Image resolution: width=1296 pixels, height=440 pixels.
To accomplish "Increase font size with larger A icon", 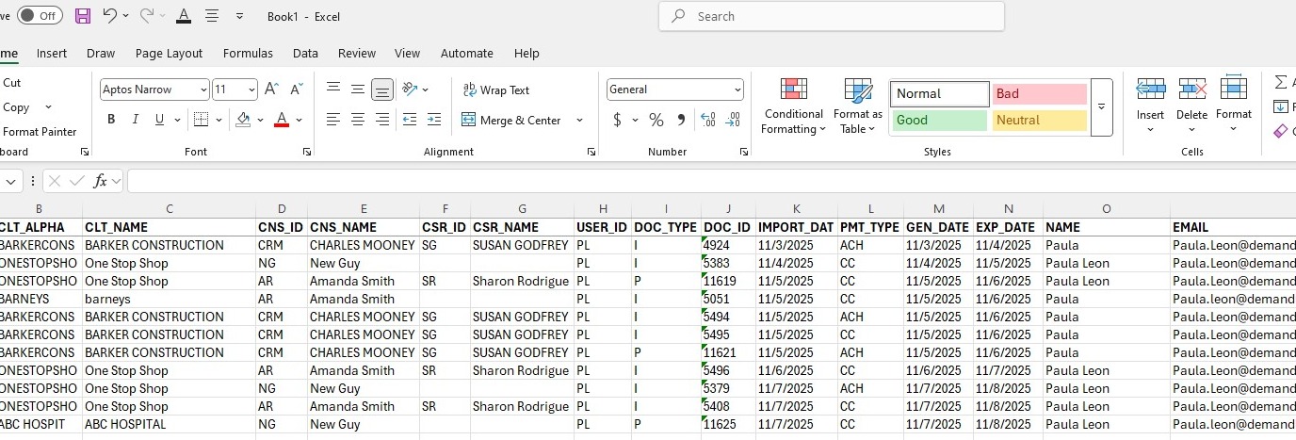I will (271, 90).
